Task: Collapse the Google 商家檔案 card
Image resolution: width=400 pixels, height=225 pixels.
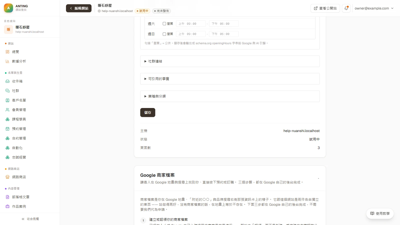Action: pos(318,178)
